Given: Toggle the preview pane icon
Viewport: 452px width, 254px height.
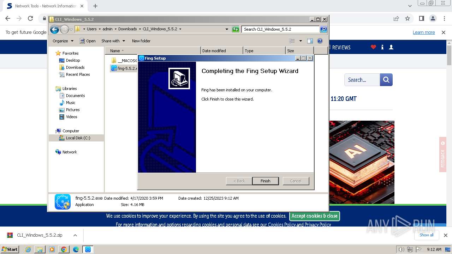Looking at the screenshot, I should (x=310, y=41).
